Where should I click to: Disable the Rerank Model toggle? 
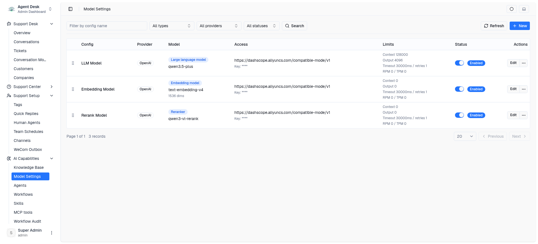459,115
